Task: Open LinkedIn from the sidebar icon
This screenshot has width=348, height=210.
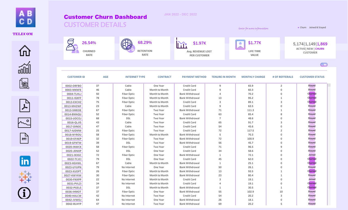Action: pos(25,161)
